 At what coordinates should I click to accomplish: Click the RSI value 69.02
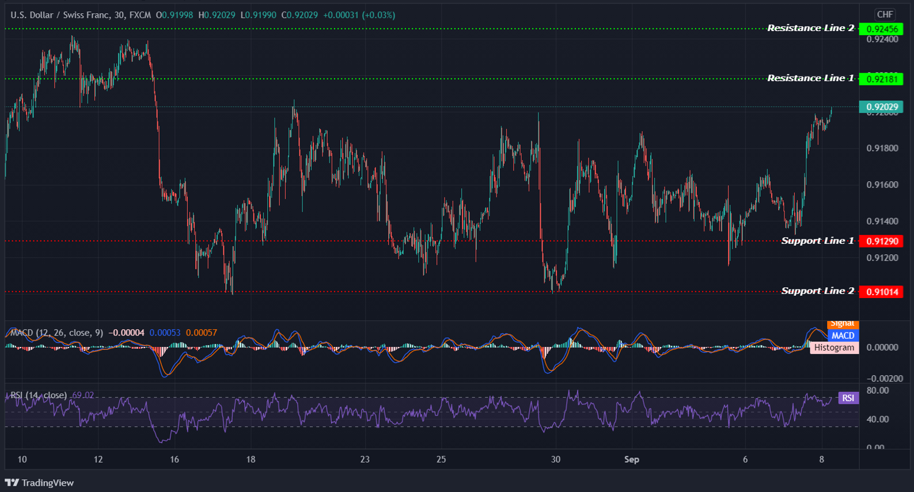coord(83,395)
